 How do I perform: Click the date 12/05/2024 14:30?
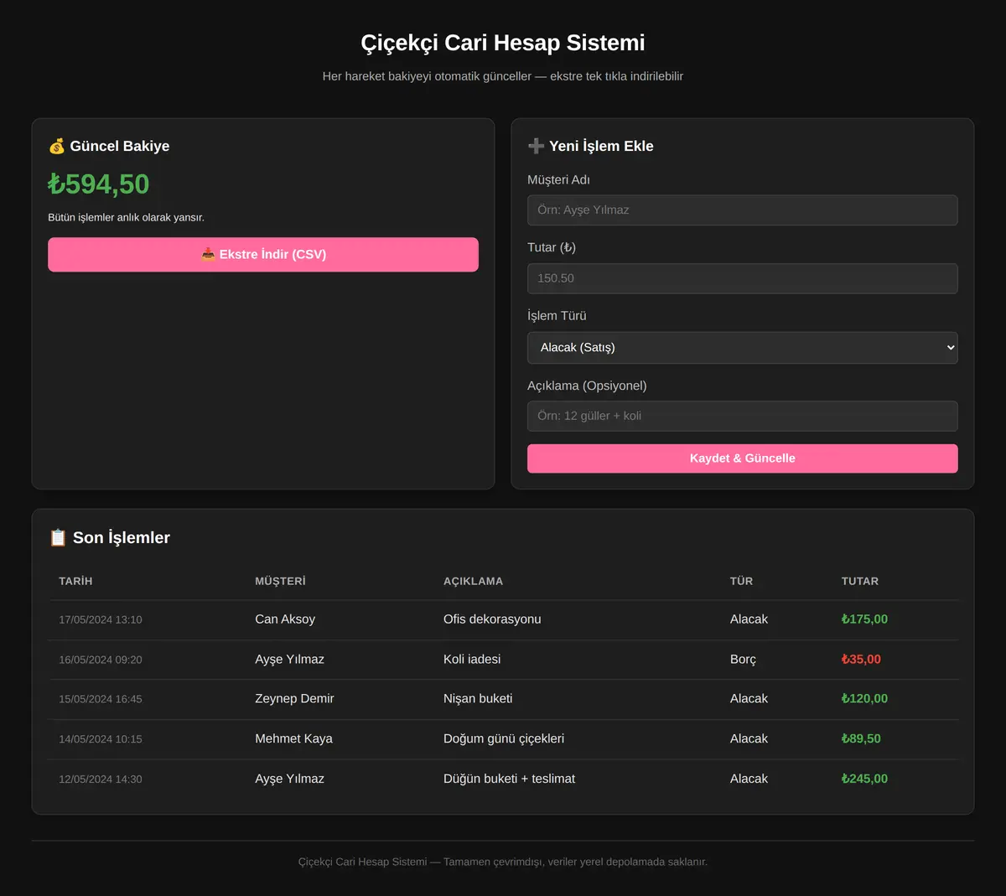pyautogui.click(x=101, y=779)
